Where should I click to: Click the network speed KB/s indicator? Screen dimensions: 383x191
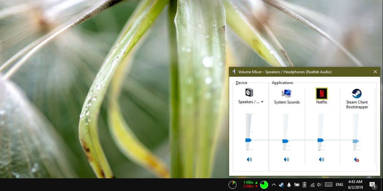(x=251, y=185)
